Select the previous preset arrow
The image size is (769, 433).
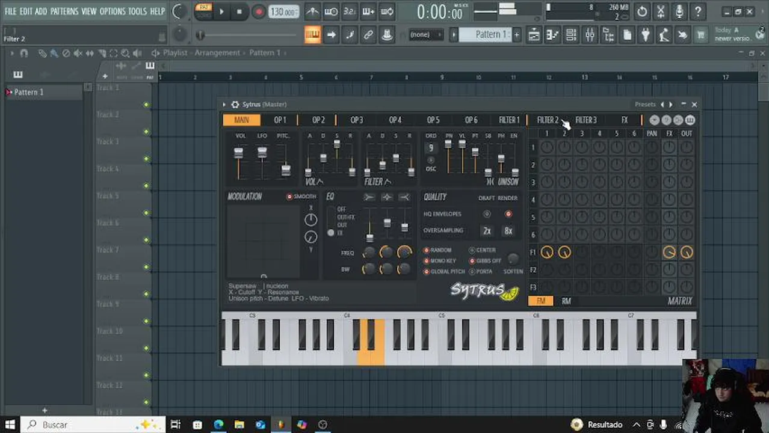pos(662,105)
